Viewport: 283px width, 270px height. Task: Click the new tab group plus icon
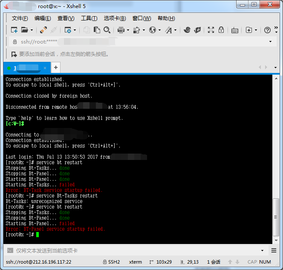point(249,30)
